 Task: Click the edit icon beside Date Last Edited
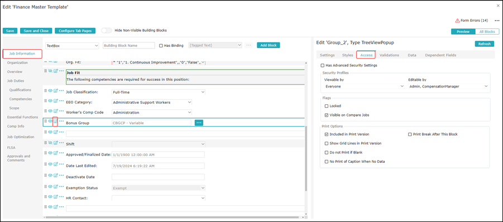coord(55,165)
